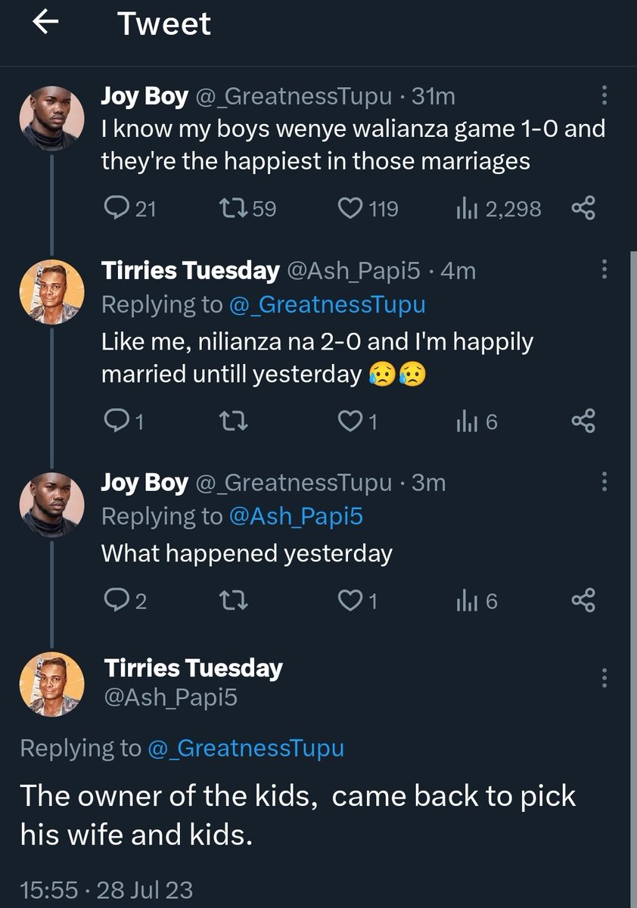Open @_GreatnessTupu link in Tirries' 4m reply
The image size is (637, 908).
[x=327, y=305]
